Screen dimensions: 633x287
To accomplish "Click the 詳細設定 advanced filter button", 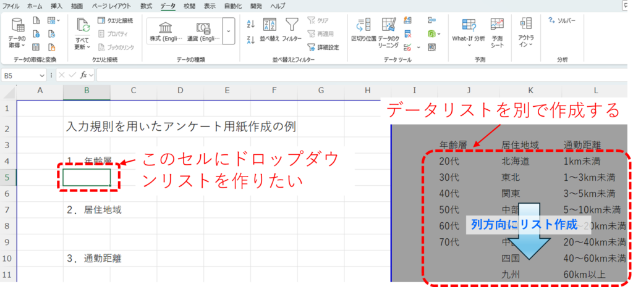I will (323, 47).
